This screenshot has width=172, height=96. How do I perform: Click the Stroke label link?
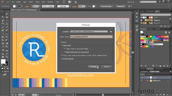[x=27, y=6]
